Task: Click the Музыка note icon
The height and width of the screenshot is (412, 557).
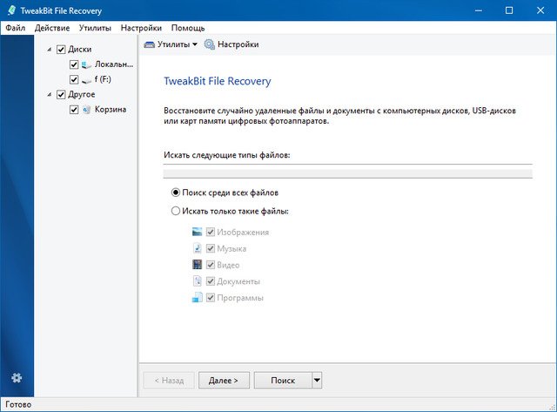Action: click(x=198, y=248)
